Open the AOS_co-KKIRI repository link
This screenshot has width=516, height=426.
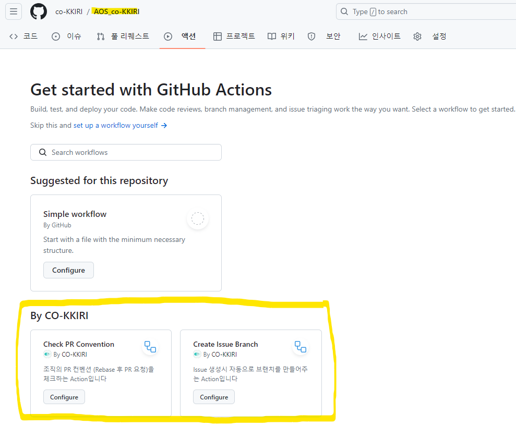[x=116, y=11]
